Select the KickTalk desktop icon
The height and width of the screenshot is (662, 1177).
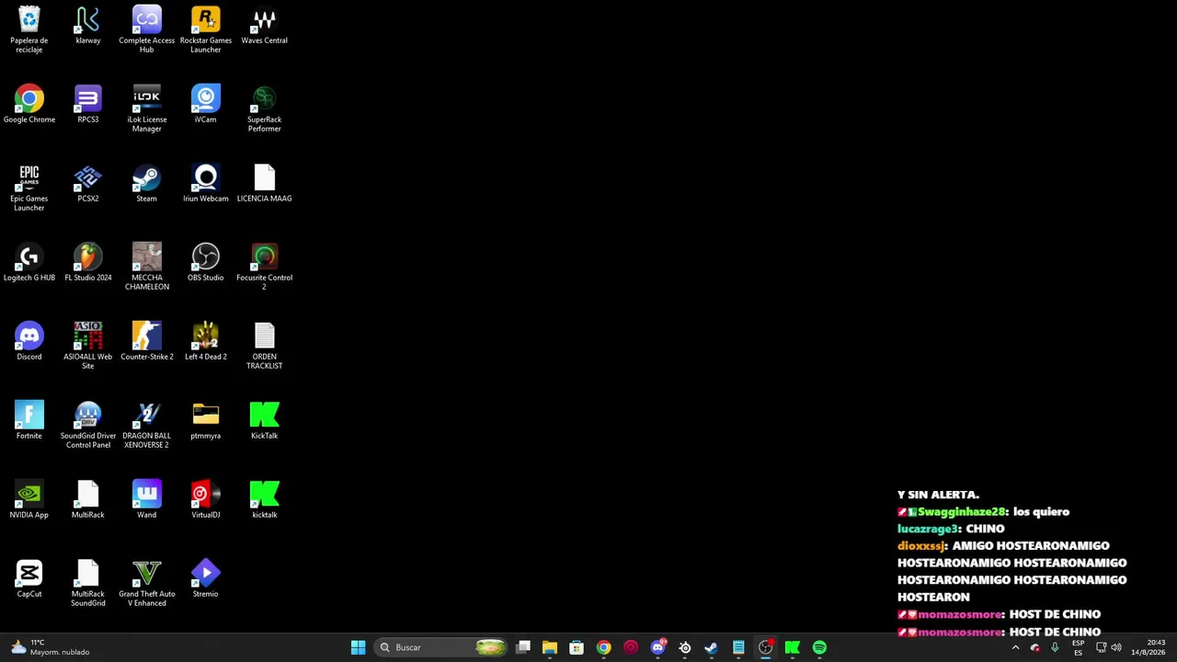click(x=265, y=421)
